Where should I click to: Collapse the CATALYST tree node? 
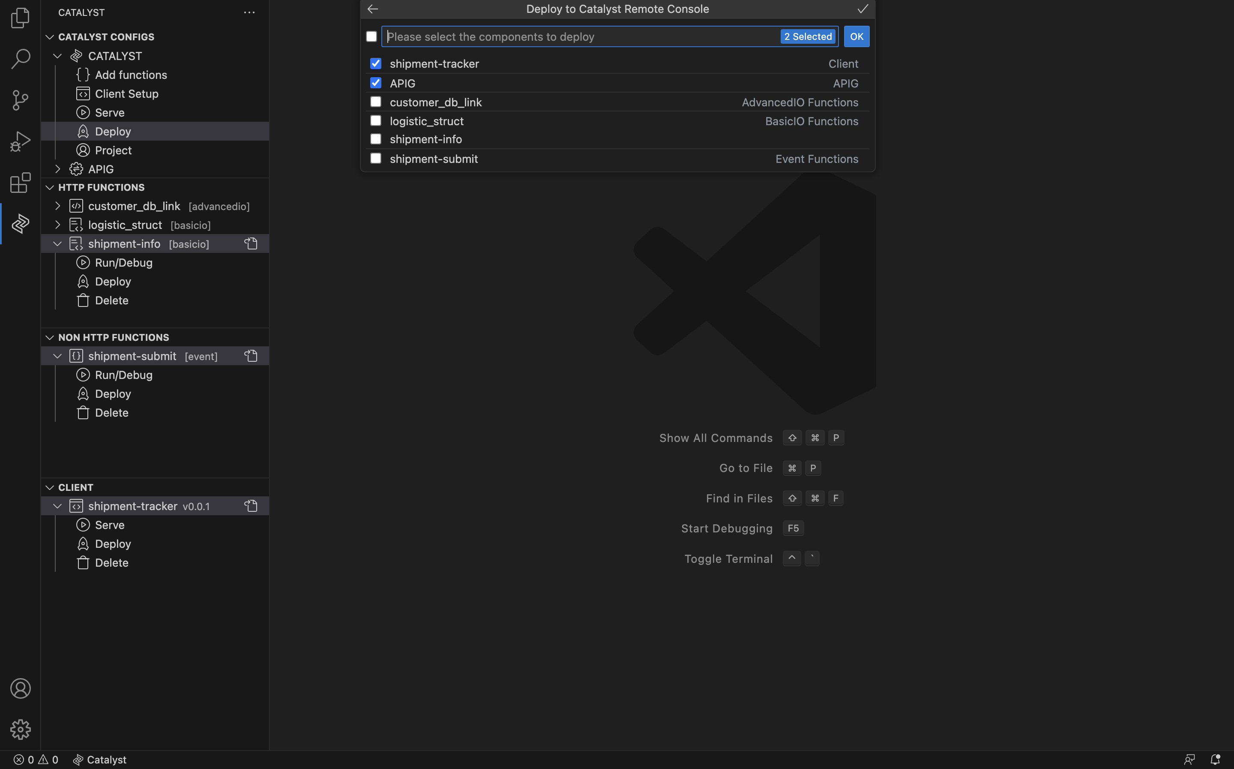[x=57, y=56]
